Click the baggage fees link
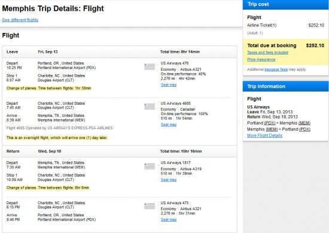Viewport: 329px width, 233px height. click(276, 69)
